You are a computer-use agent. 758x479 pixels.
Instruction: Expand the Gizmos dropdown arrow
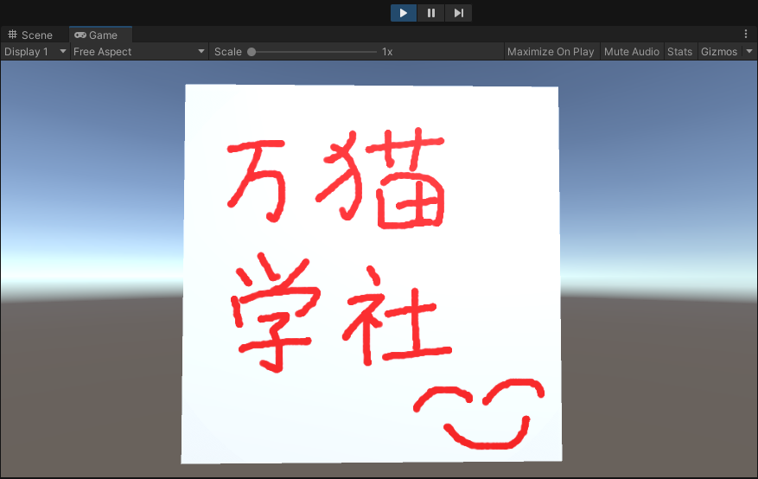tap(749, 51)
